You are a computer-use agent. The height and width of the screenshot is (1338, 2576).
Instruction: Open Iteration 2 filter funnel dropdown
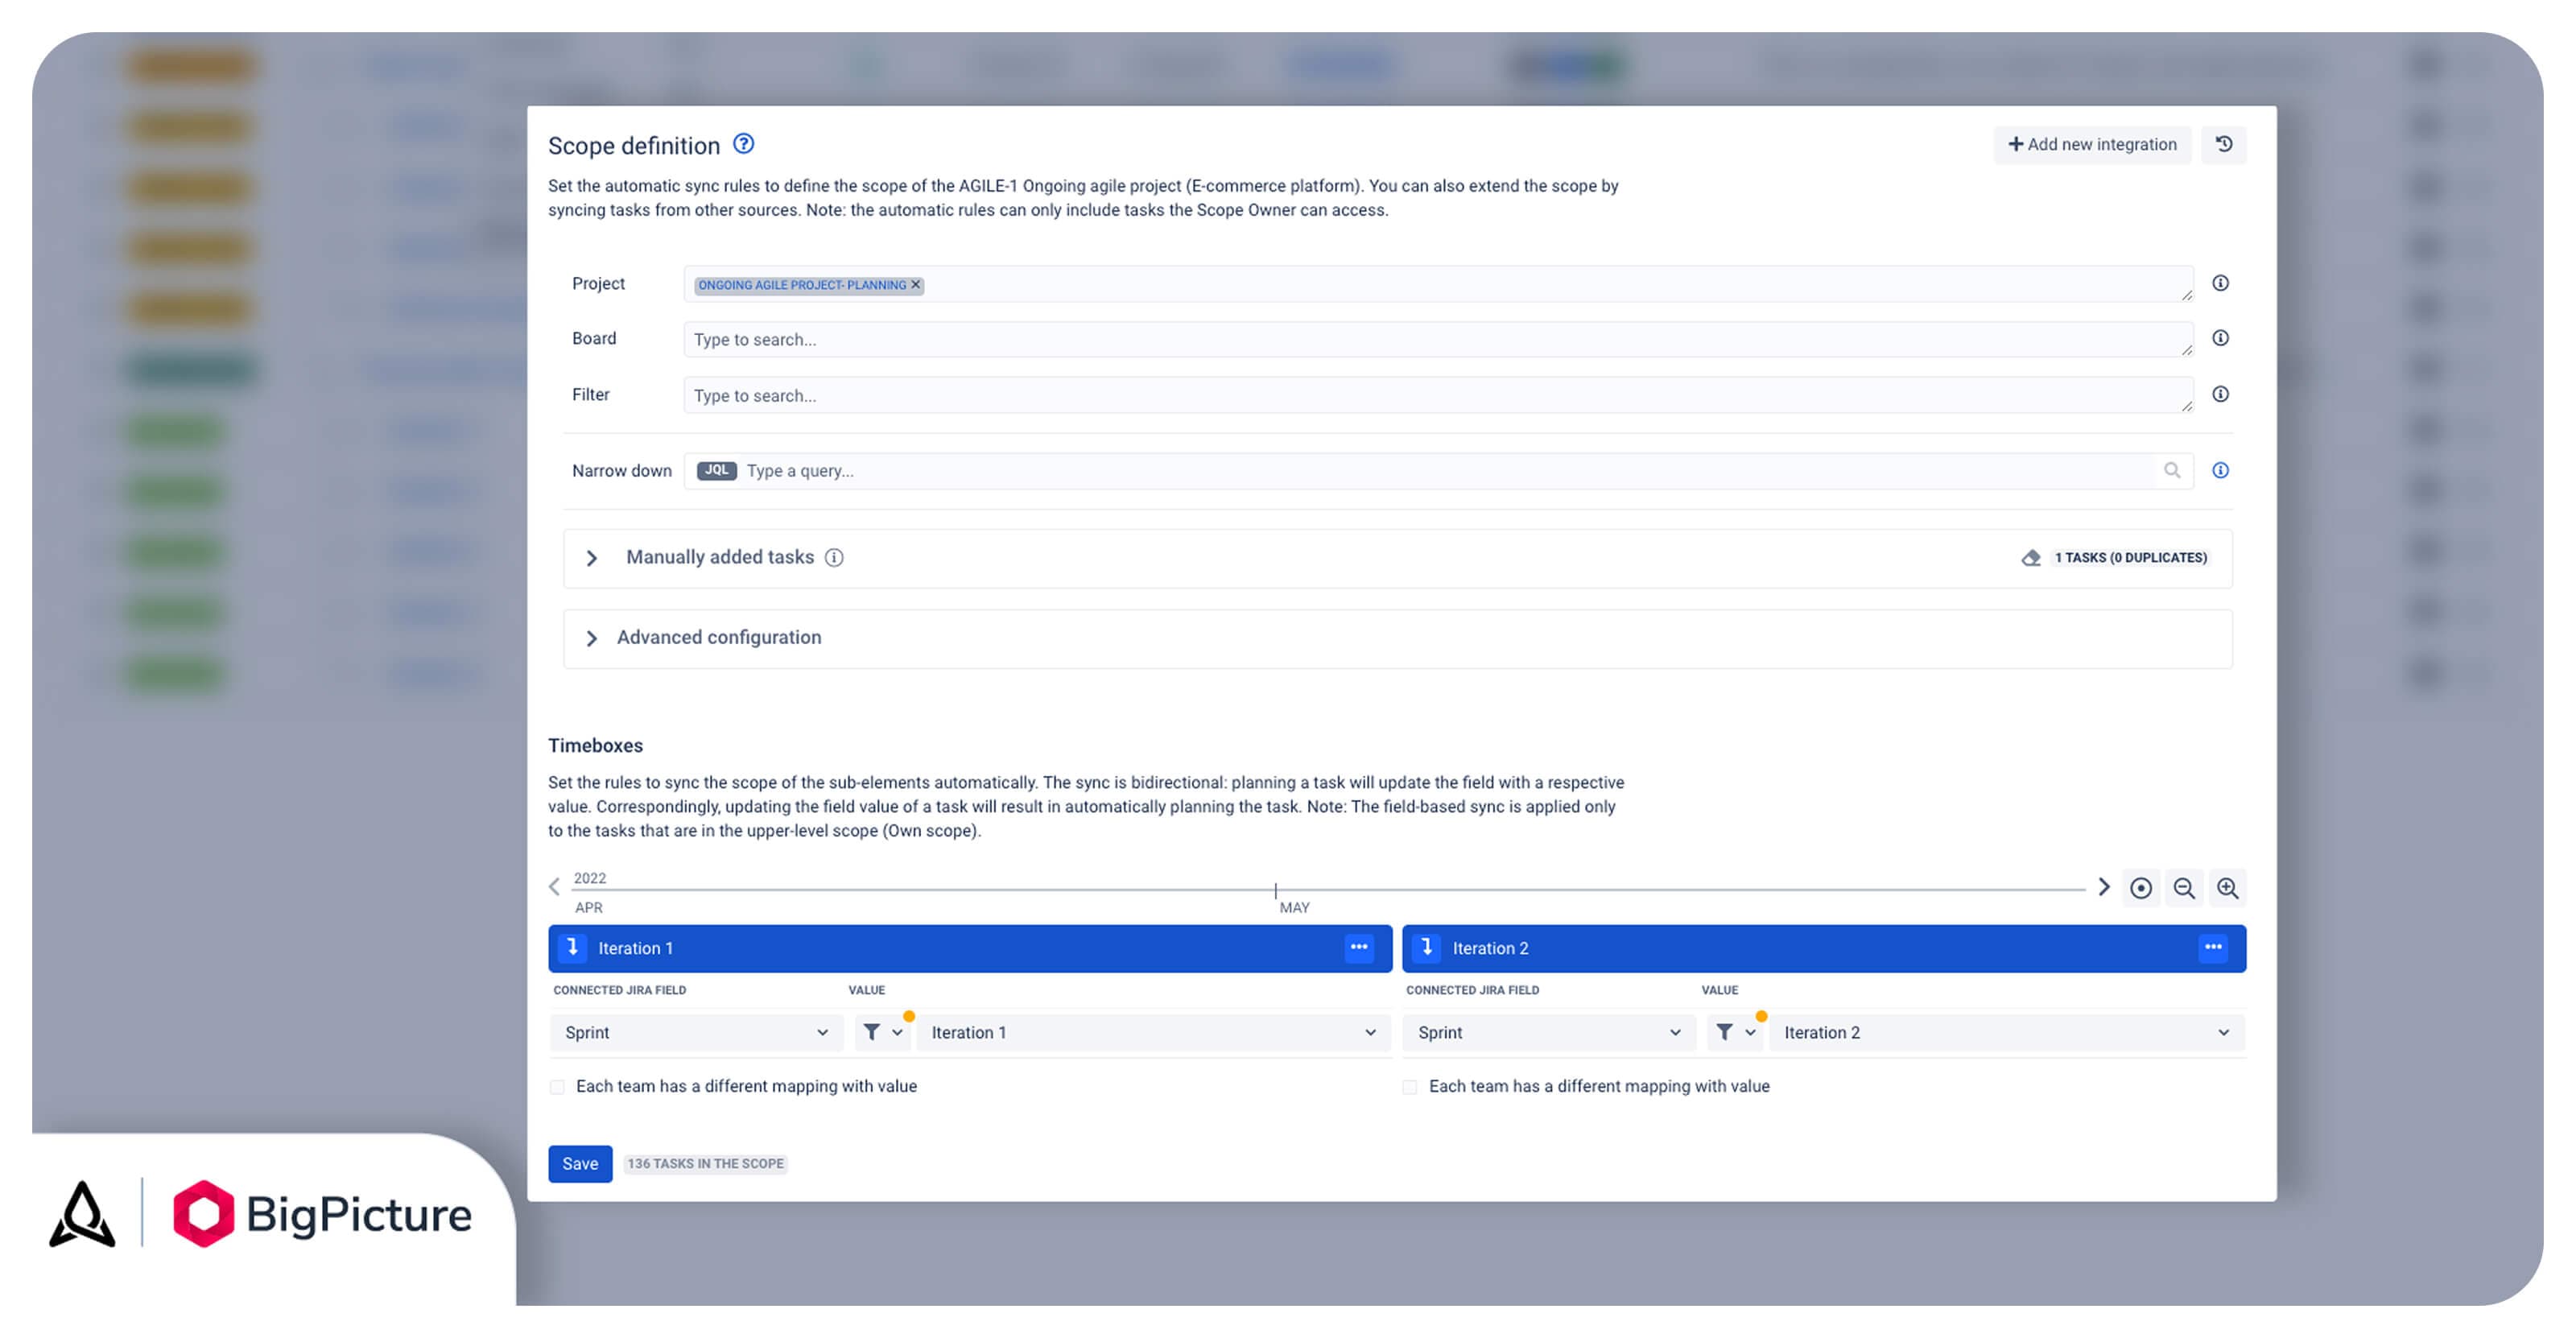click(1735, 1033)
